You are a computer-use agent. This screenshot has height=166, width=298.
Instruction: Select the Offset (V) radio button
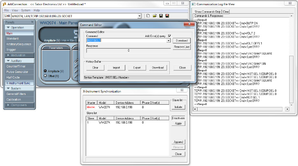click(x=45, y=76)
